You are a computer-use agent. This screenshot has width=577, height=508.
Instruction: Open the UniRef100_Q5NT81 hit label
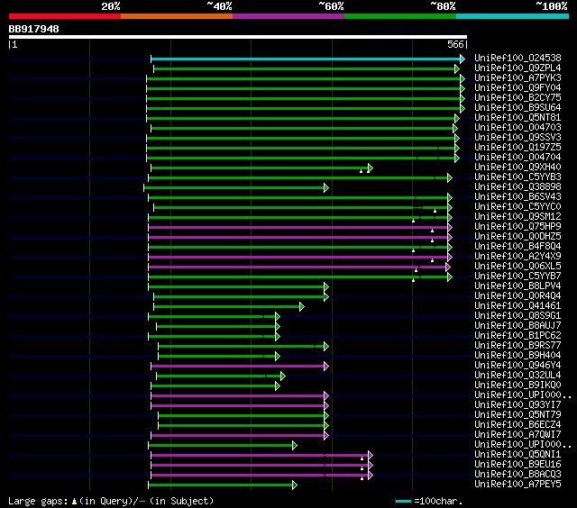click(x=517, y=118)
